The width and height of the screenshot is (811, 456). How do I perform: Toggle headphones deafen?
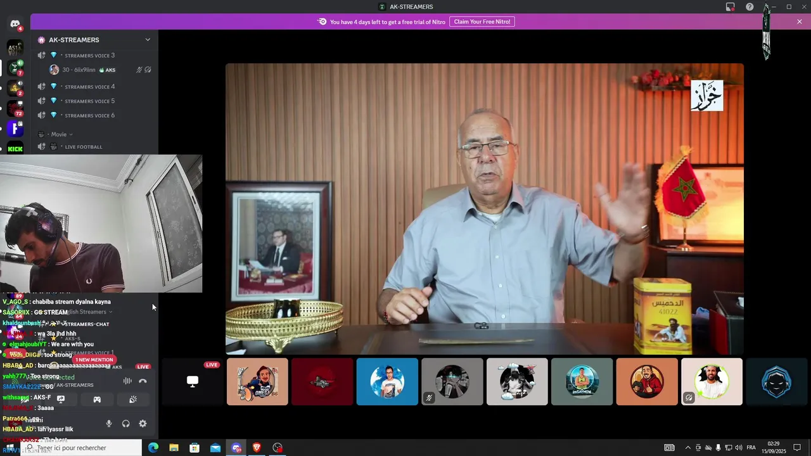(x=125, y=424)
